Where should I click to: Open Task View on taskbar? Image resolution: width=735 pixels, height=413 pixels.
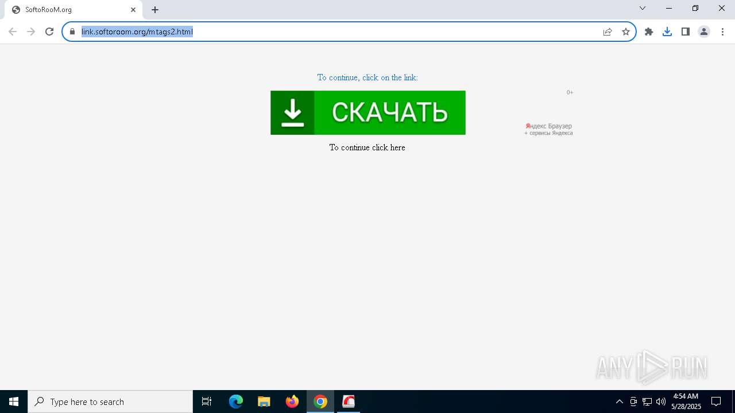coord(207,402)
